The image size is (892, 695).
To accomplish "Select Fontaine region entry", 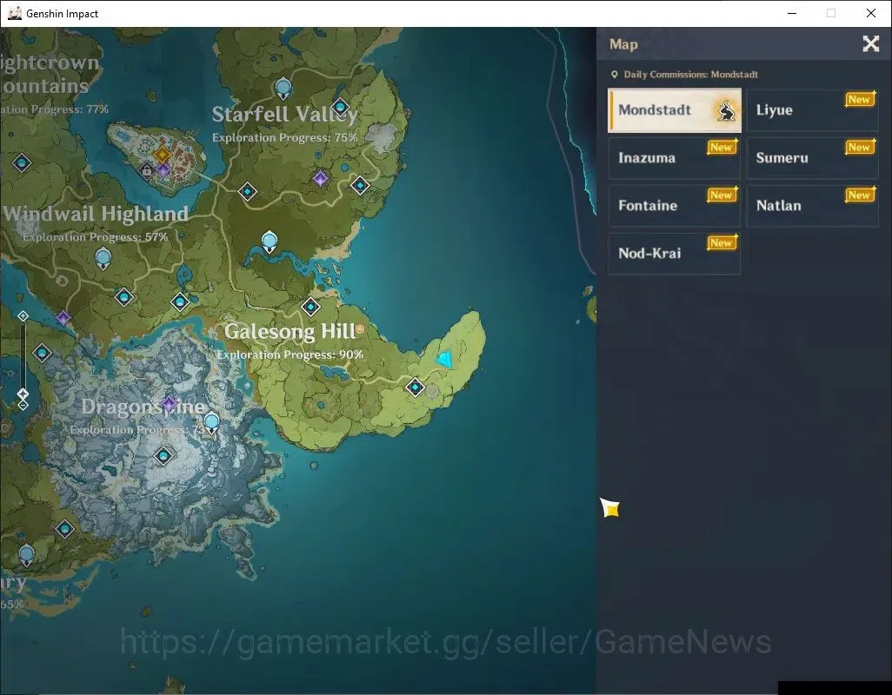I will [674, 206].
